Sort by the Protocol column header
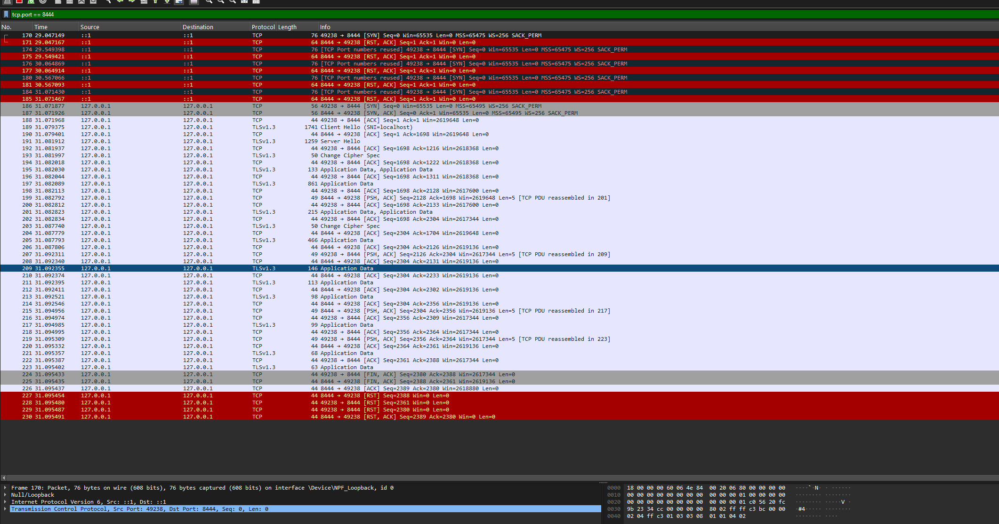Viewport: 999px width, 524px height. 263,27
